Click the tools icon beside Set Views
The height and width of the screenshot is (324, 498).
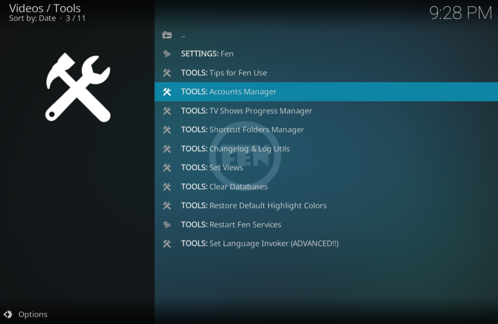tap(167, 168)
